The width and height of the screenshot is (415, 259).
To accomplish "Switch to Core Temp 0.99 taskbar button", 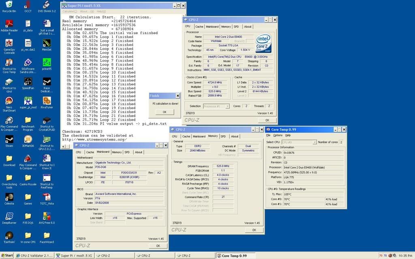I will click(x=235, y=256).
